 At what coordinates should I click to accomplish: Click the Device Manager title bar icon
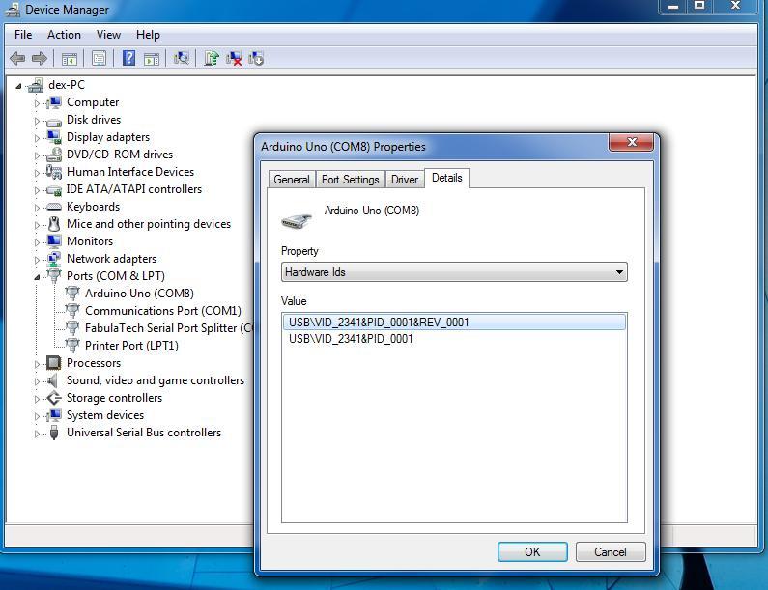click(13, 10)
